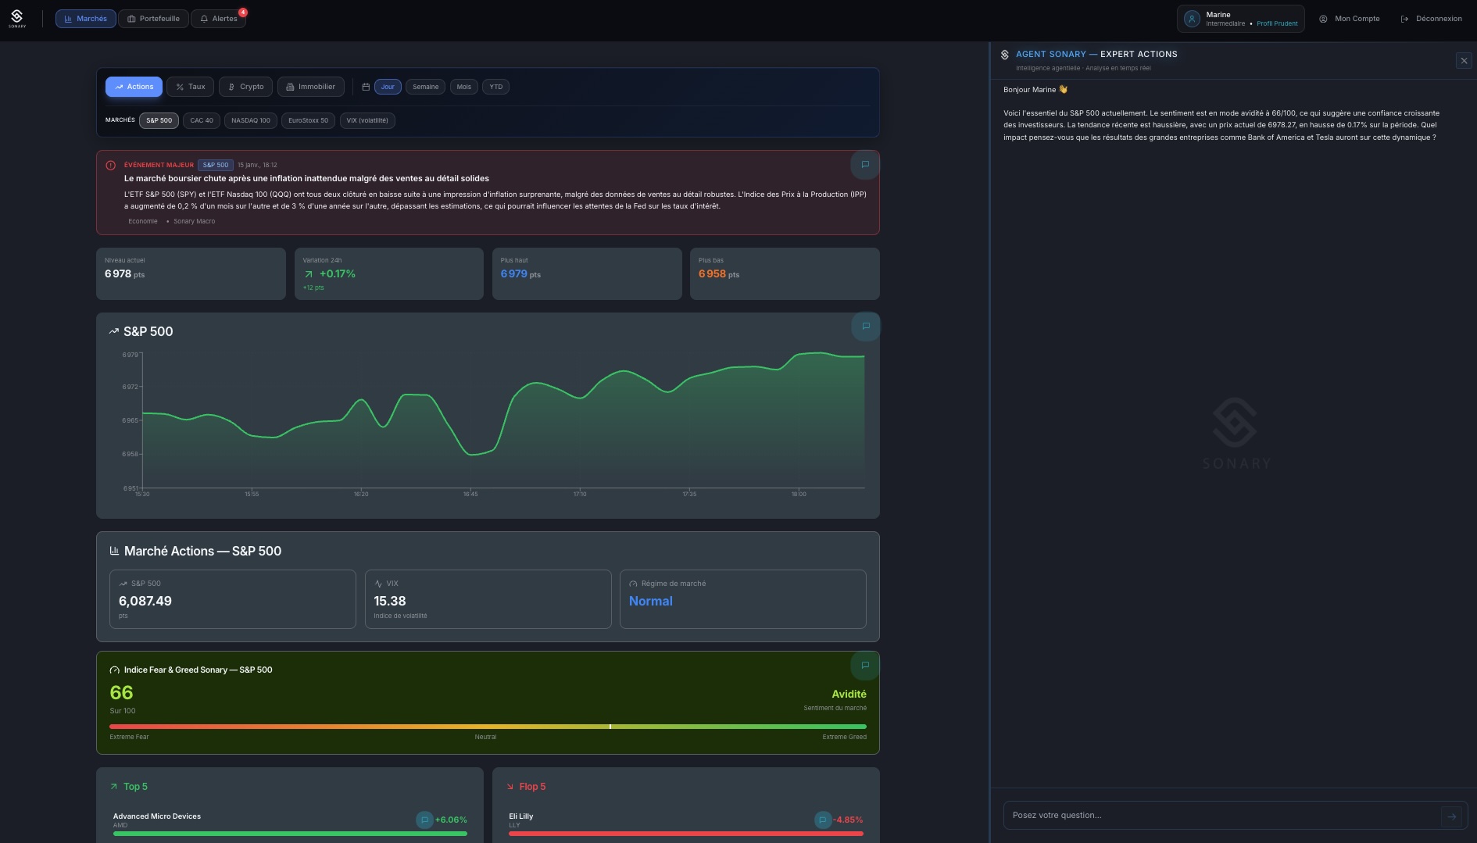Click the AMD green performance bar
The image size is (1477, 843).
point(290,834)
